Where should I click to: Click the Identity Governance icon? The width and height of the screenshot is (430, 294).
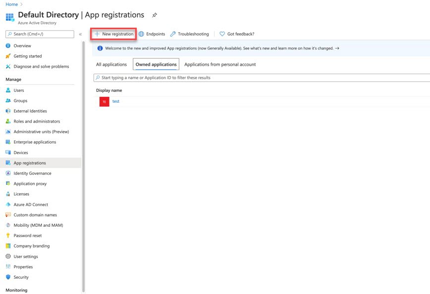tap(8, 173)
